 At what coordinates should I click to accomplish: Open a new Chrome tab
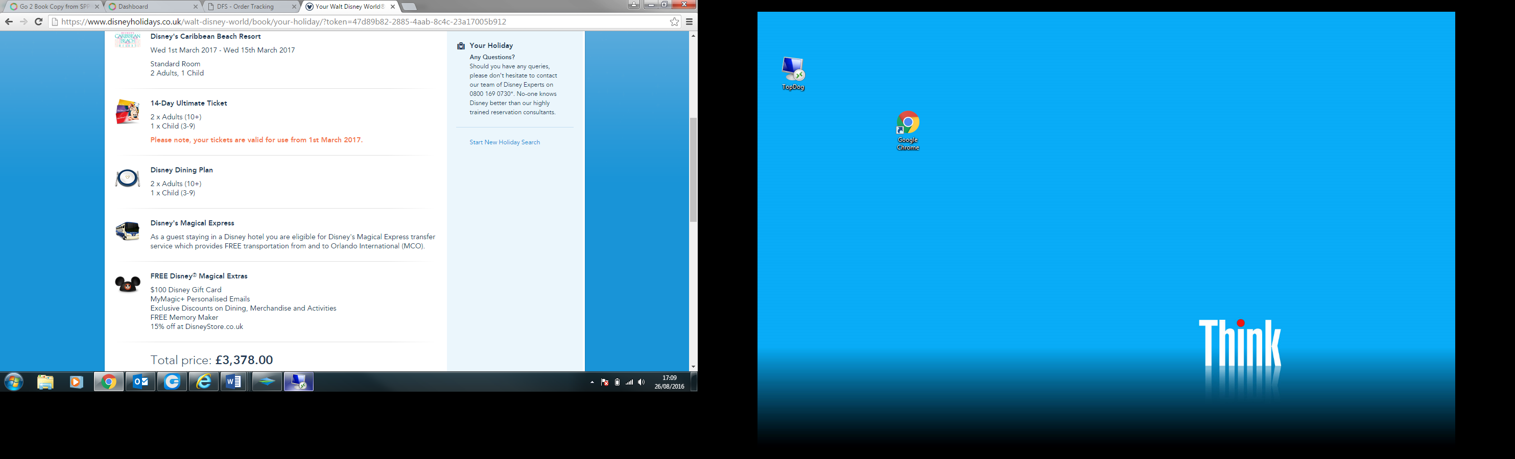[x=409, y=7]
